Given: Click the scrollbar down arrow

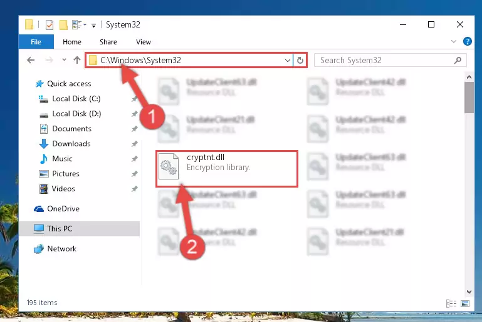Looking at the screenshot, I should [469, 291].
